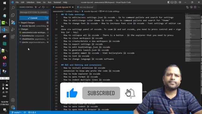Open errors and warnings count in status bar
The image size is (202, 114).
click(x=32, y=112)
